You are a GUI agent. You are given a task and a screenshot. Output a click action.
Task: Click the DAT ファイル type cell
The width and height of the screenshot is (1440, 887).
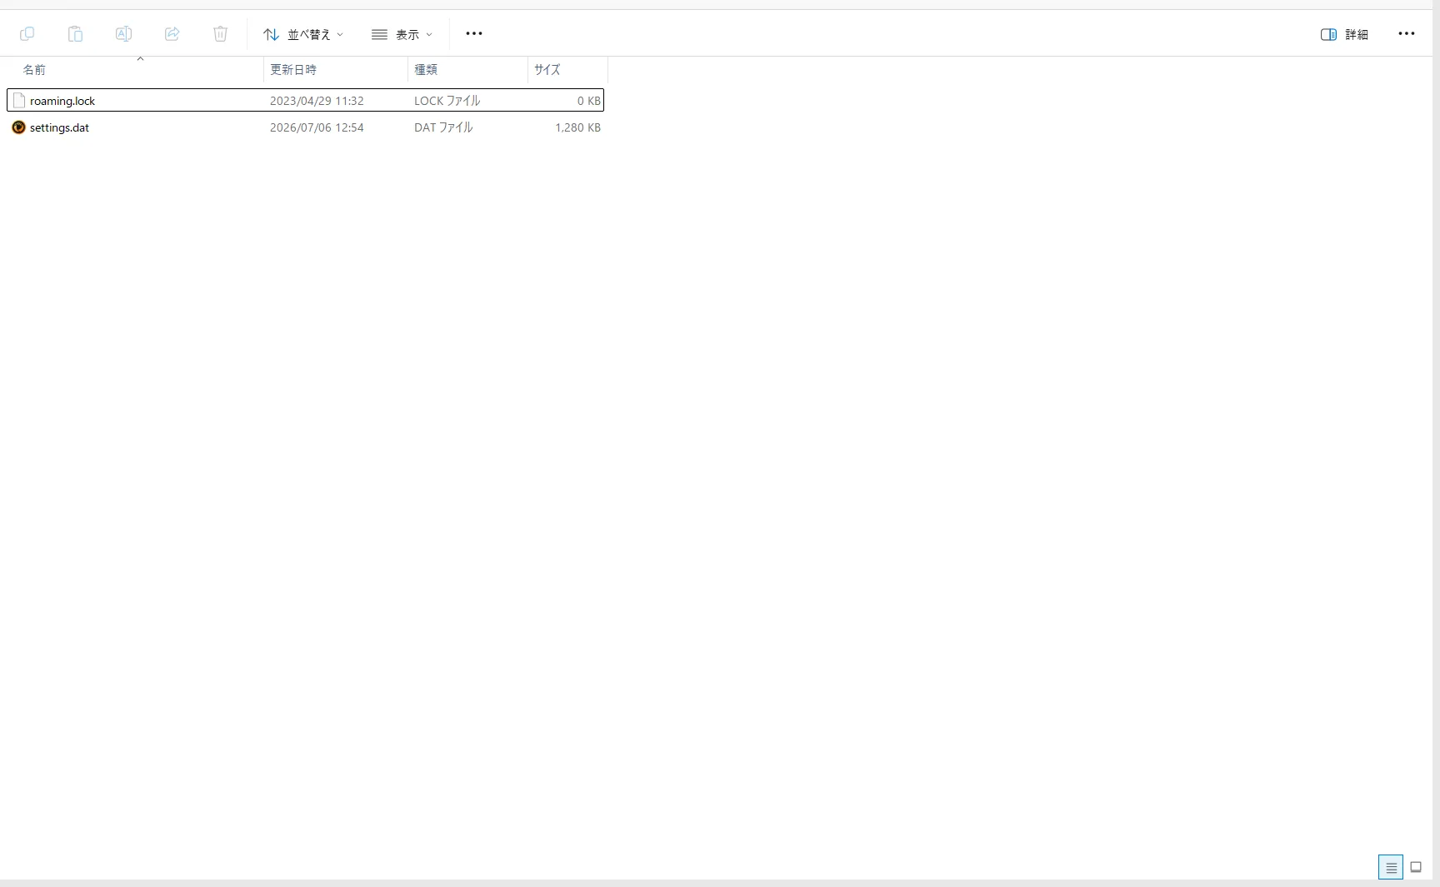[443, 127]
